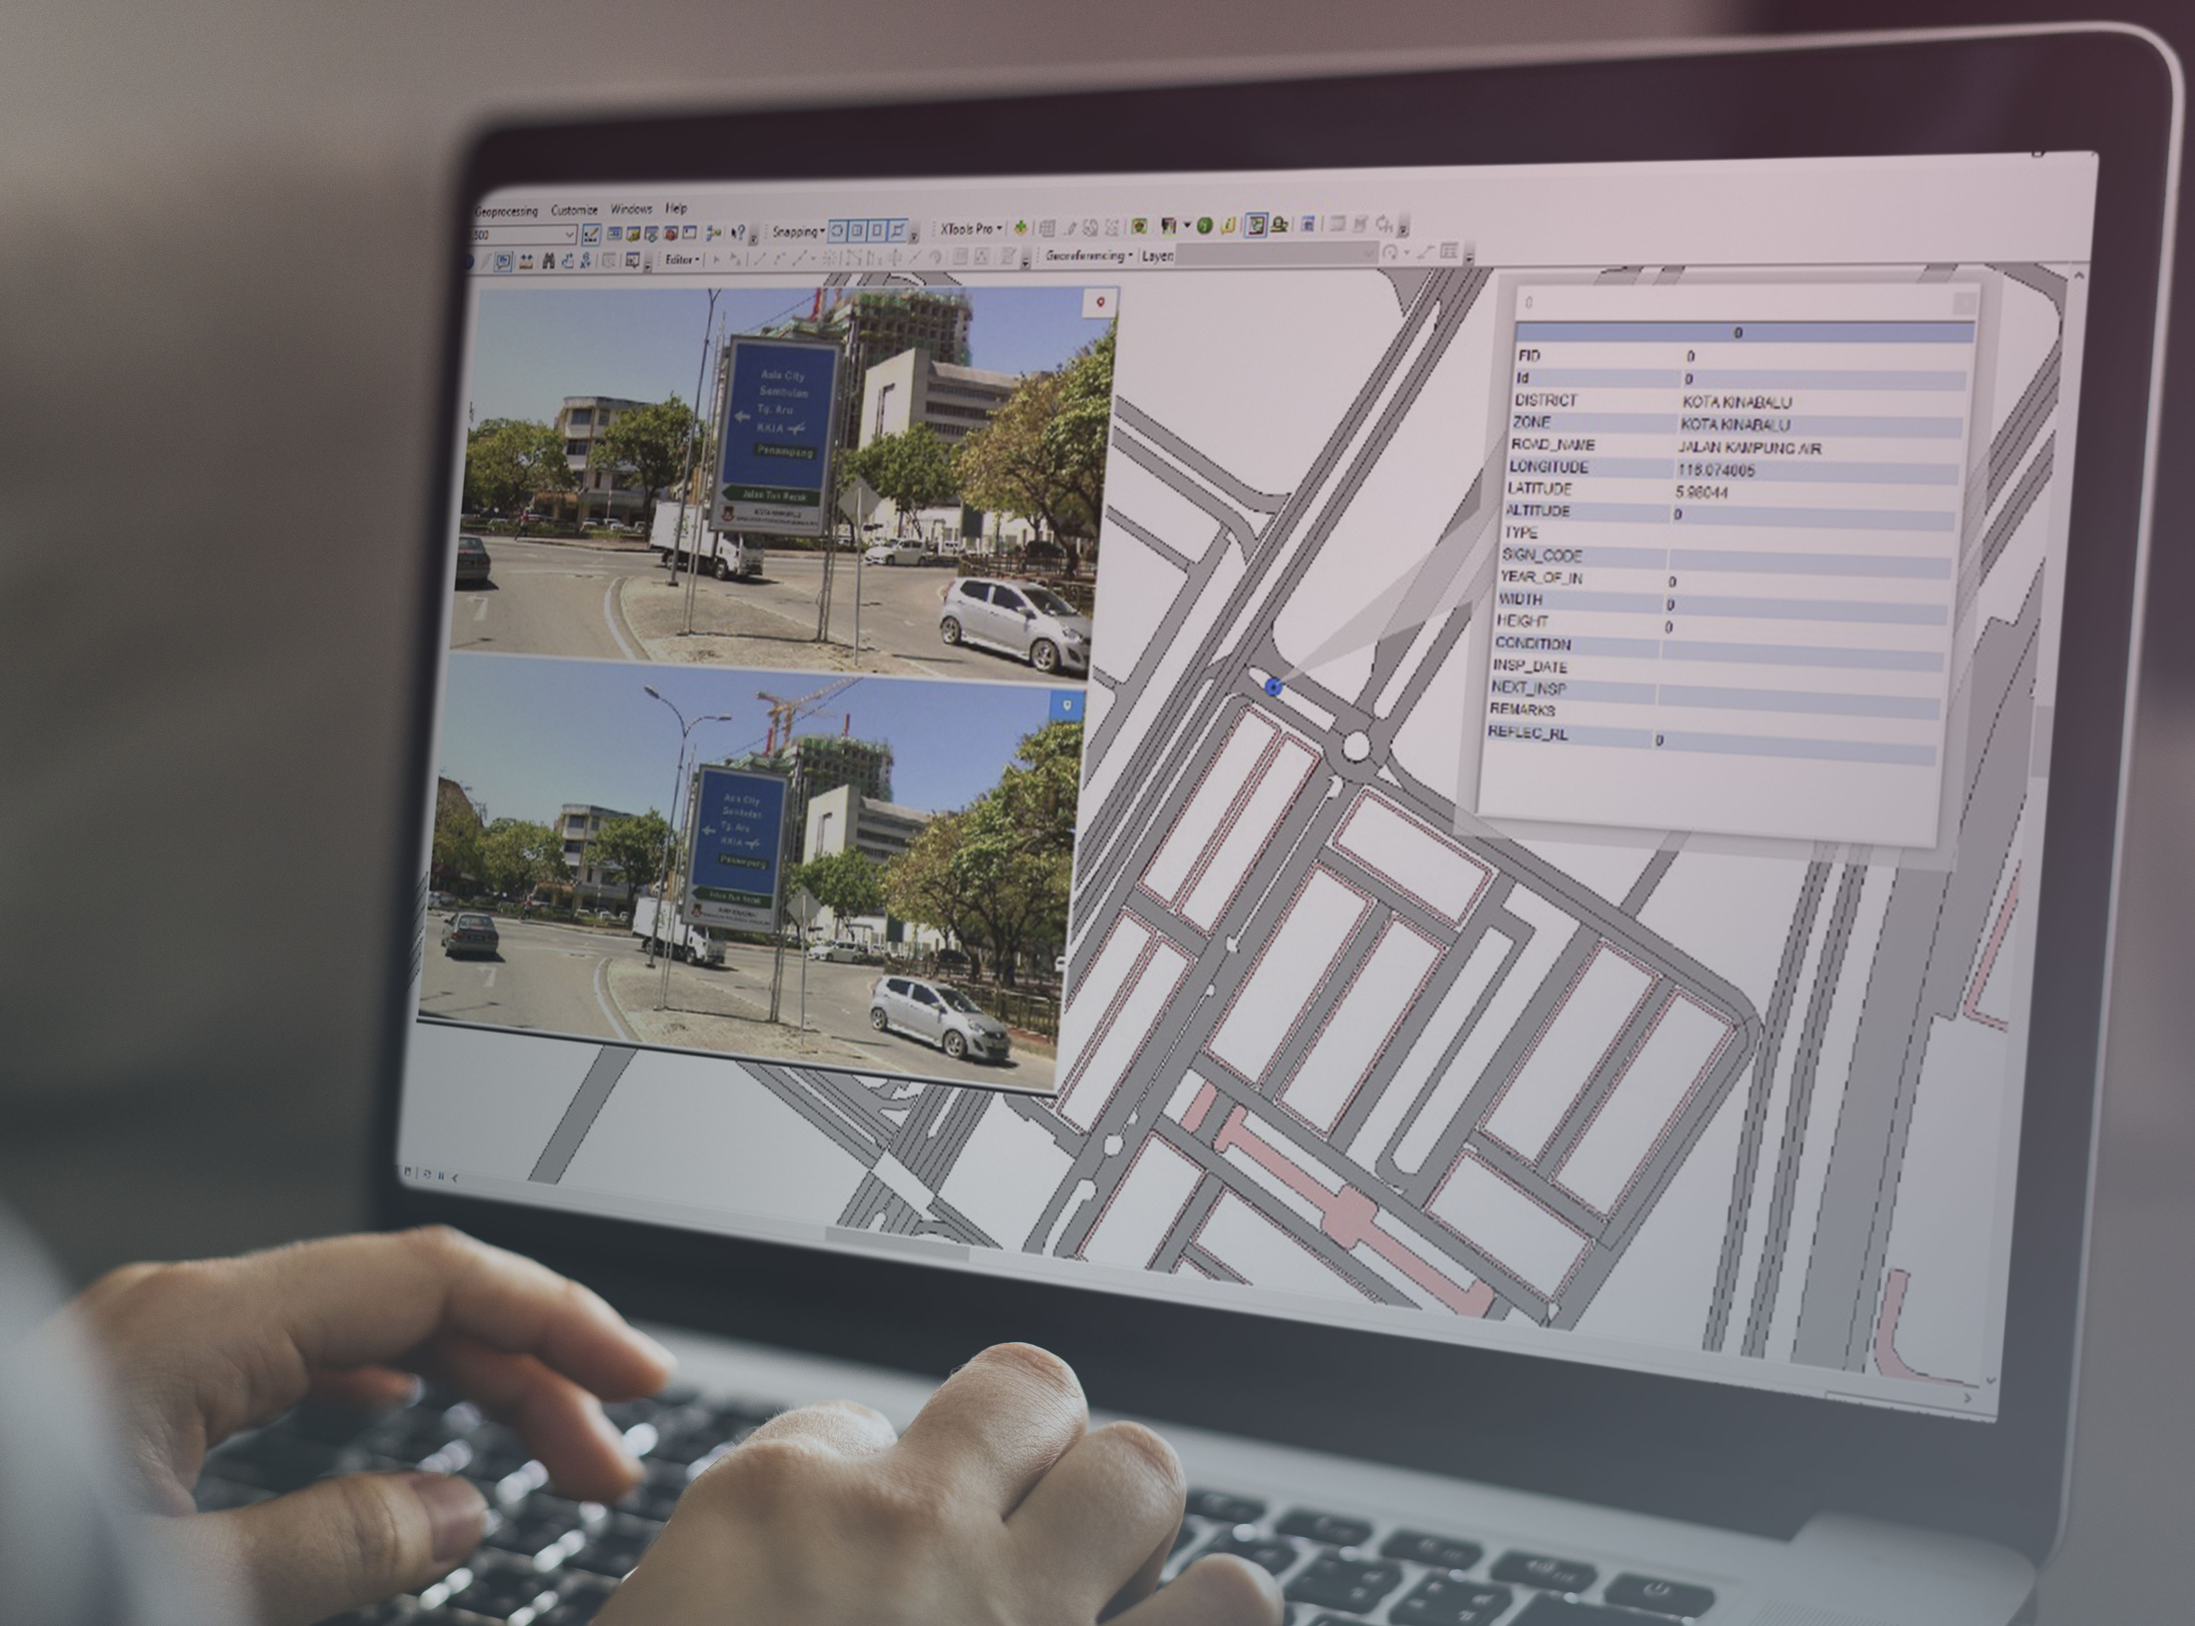Viewport: 2195px width, 1626px height.
Task: Open the Editor dropdown menu
Action: 682,260
